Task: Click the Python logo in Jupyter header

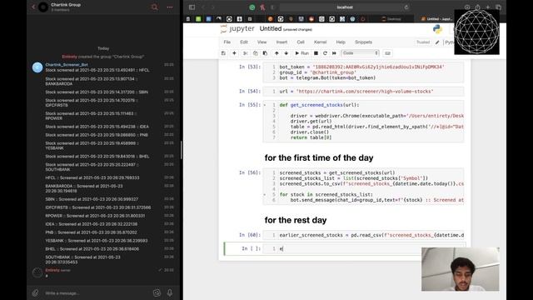Action: click(437, 29)
